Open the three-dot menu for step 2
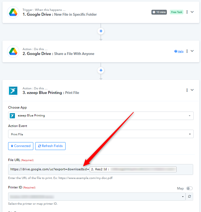This screenshot has height=212, width=201. 187,51
